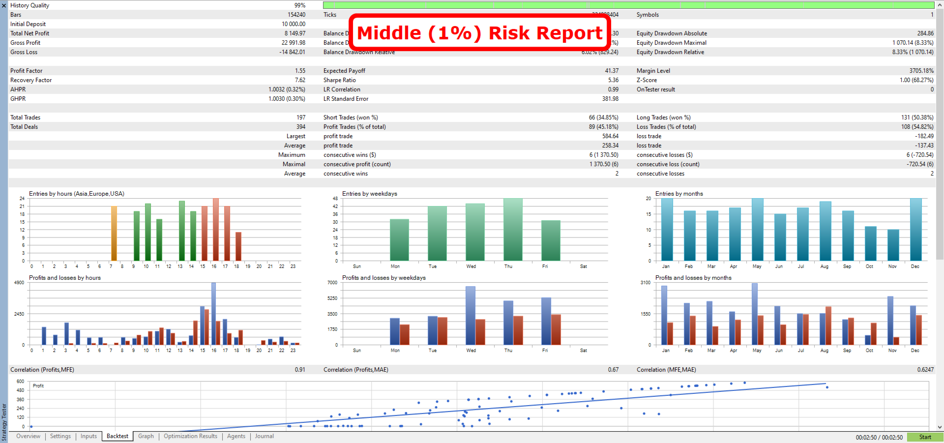Open the Optimization Results tab
Screen dimensions: 944x443
click(190, 437)
